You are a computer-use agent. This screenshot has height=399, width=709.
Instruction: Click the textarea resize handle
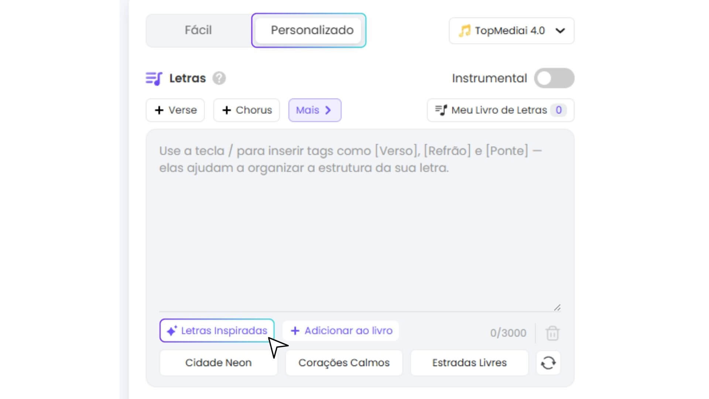tap(557, 307)
